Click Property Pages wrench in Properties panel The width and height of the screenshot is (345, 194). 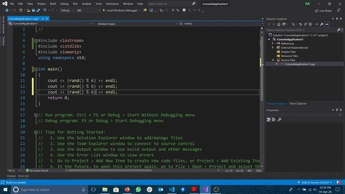tap(279, 120)
